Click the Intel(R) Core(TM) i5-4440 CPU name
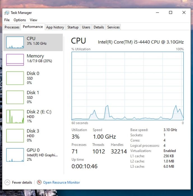This screenshot has height=196, width=193. [141, 42]
